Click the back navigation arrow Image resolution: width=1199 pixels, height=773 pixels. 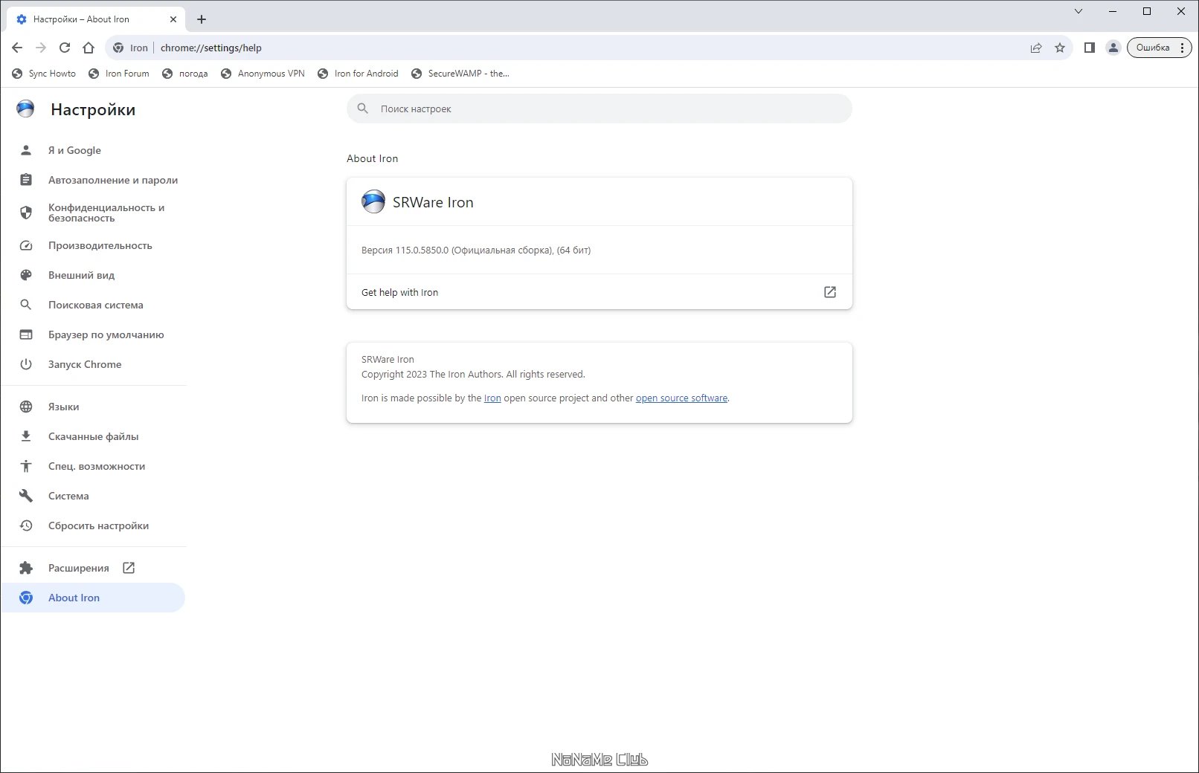tap(17, 48)
